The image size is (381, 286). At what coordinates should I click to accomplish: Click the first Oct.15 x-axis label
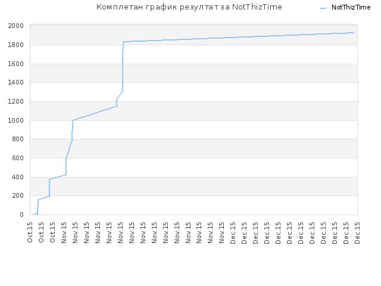pos(30,232)
